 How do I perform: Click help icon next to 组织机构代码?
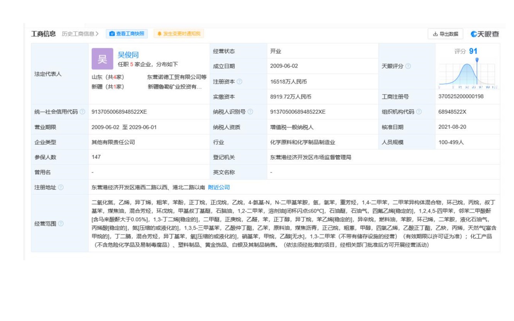419,112
